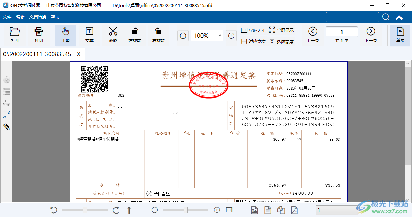
Task: Rotate the page left with 左旋转
Action: tap(135, 35)
